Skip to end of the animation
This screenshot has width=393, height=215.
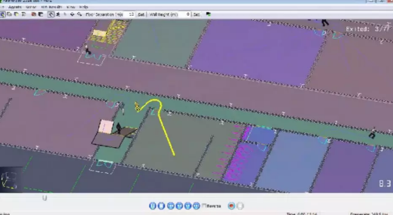click(x=196, y=205)
